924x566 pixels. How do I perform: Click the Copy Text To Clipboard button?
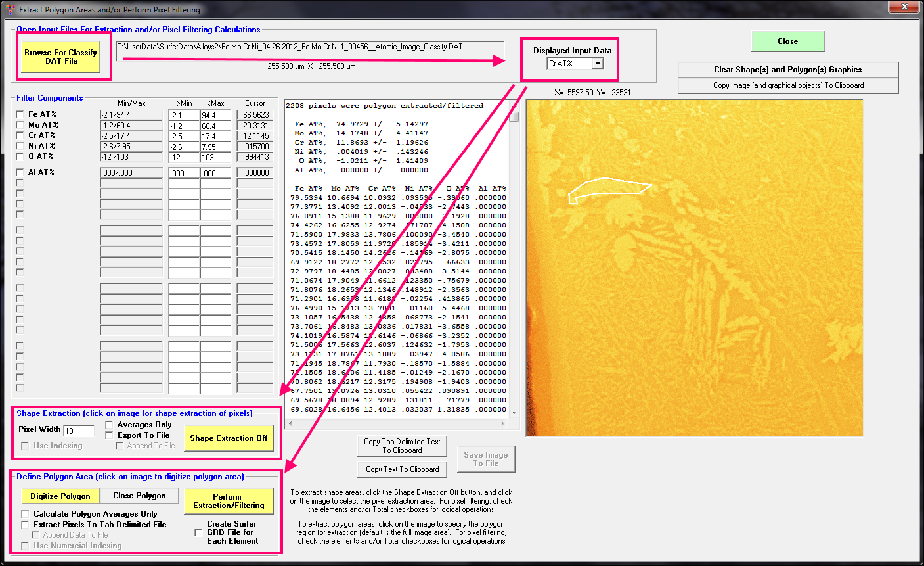pyautogui.click(x=402, y=469)
